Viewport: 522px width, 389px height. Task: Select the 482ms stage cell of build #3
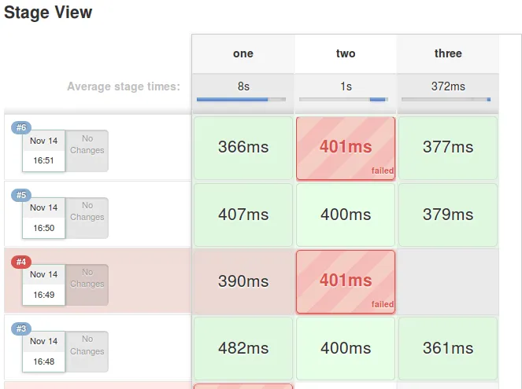coord(243,348)
